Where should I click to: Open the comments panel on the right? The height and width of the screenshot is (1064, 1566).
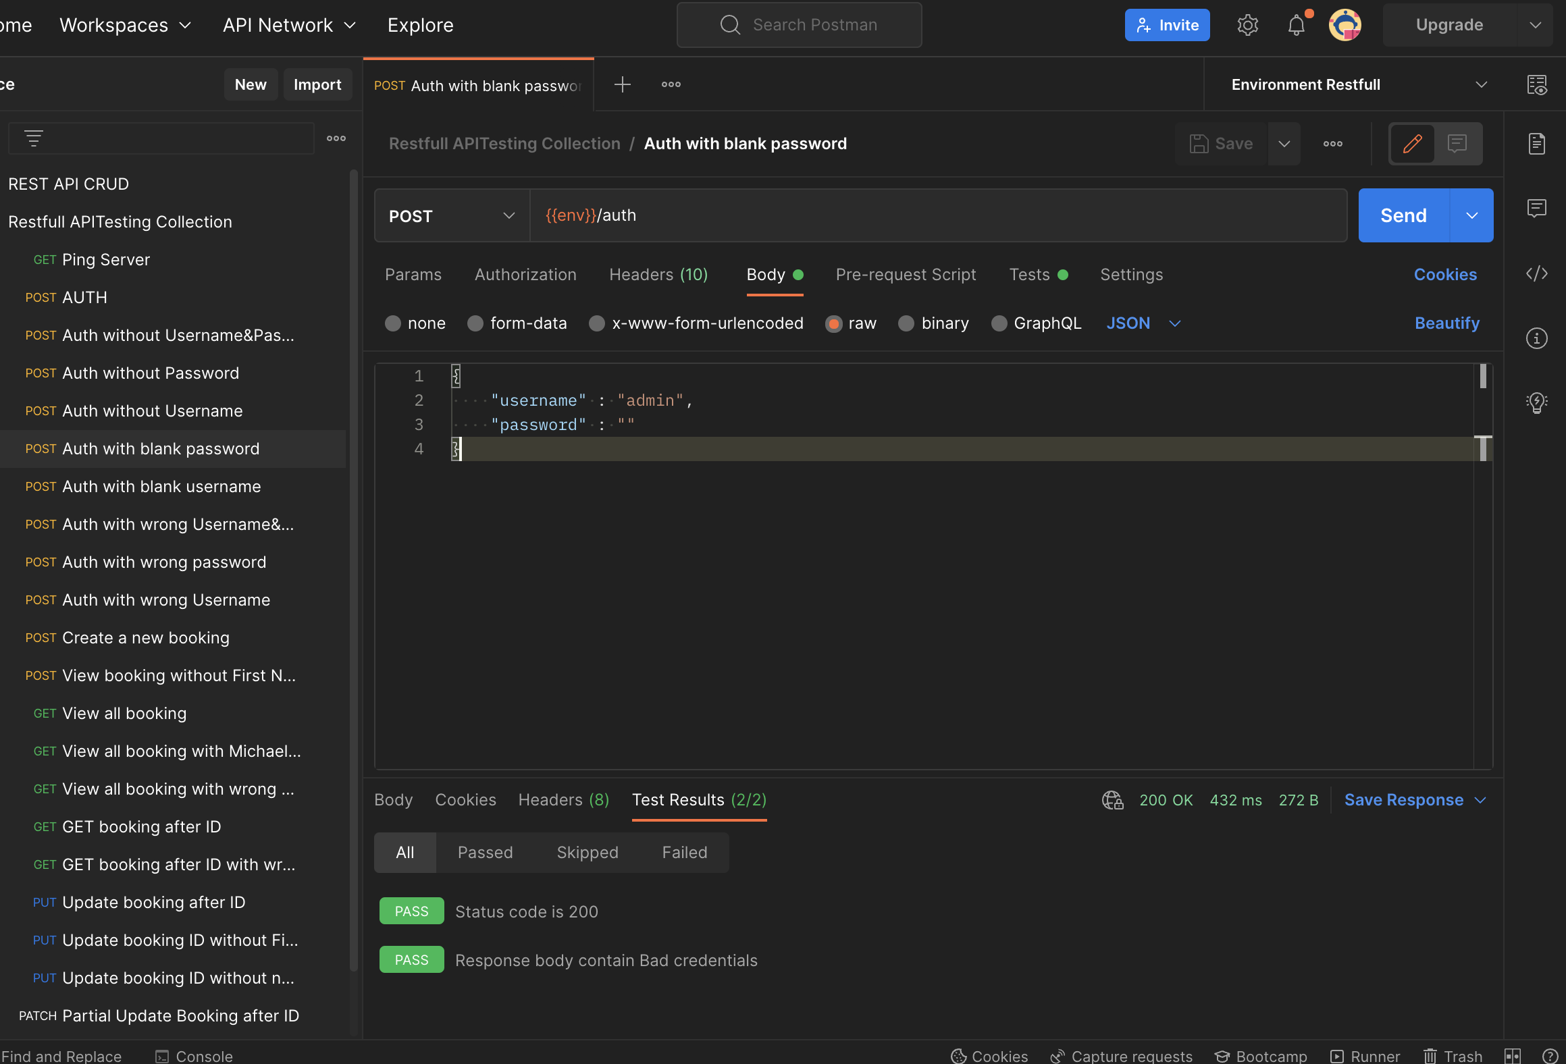coord(1537,208)
